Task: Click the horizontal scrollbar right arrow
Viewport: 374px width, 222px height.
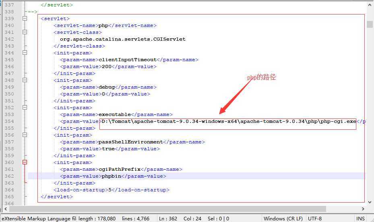Action: point(363,209)
